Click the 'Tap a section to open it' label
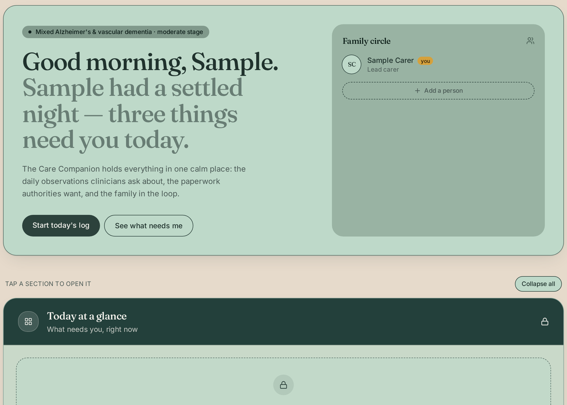Screen dimensions: 567x405 (x=48, y=284)
